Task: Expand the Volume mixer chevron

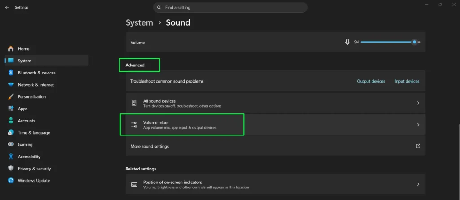Action: click(x=418, y=125)
